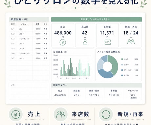Click the 5/29 x-axis label on bar chart

(88, 78)
